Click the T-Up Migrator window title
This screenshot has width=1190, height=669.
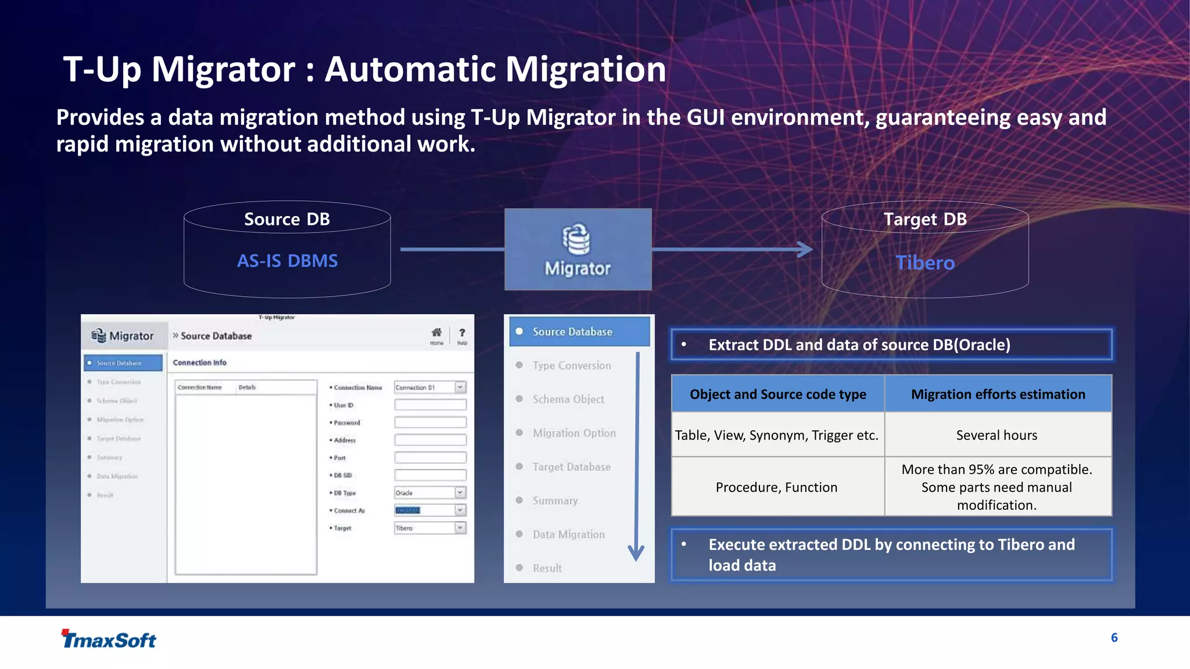(x=277, y=317)
